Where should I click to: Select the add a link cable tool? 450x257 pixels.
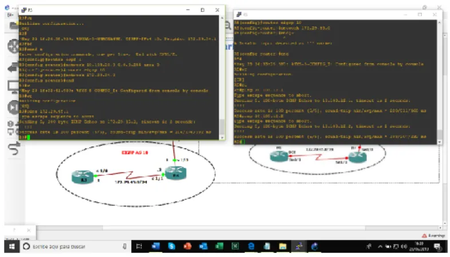tap(14, 148)
